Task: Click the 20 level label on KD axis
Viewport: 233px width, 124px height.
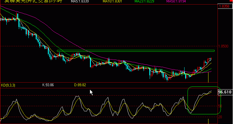Action: pyautogui.click(x=220, y=117)
